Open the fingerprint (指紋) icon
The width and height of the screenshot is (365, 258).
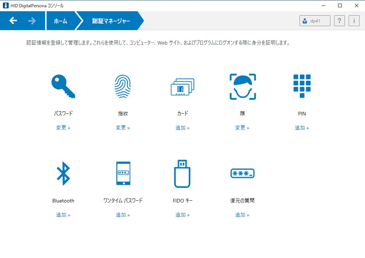click(123, 86)
